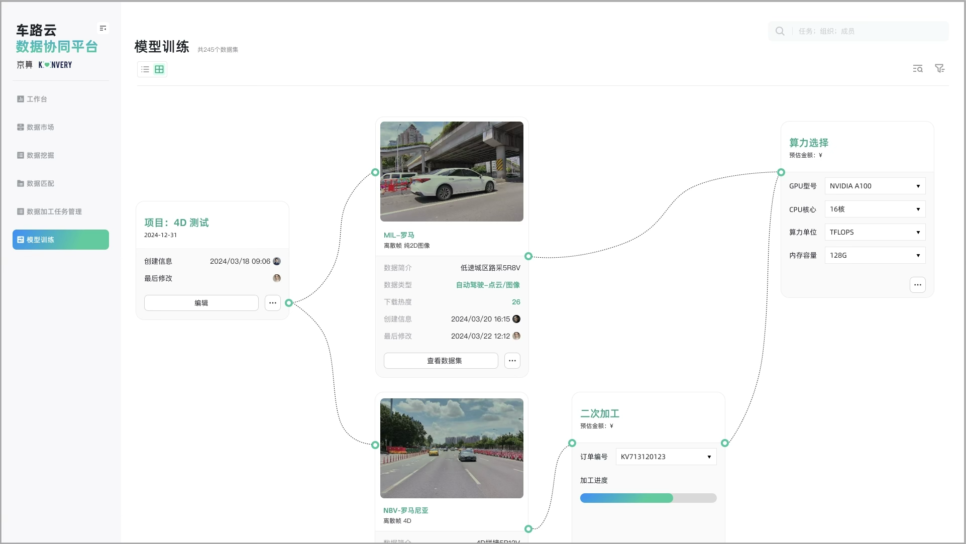Open the 内存容量 128G dropdown

[x=875, y=255]
